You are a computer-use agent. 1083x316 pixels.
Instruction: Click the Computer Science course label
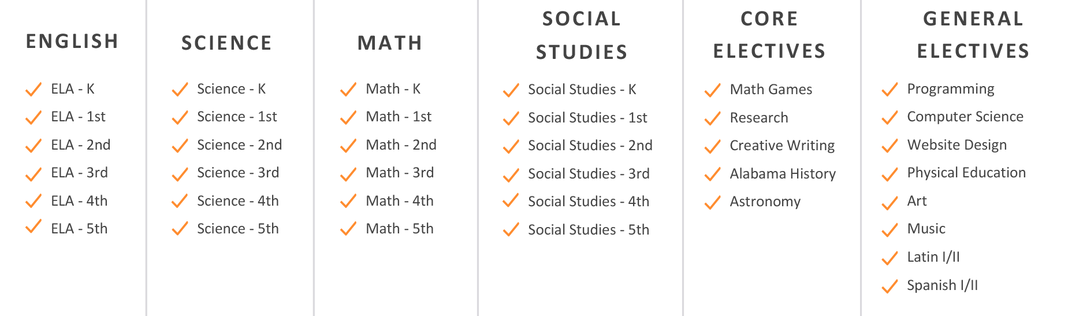(965, 117)
